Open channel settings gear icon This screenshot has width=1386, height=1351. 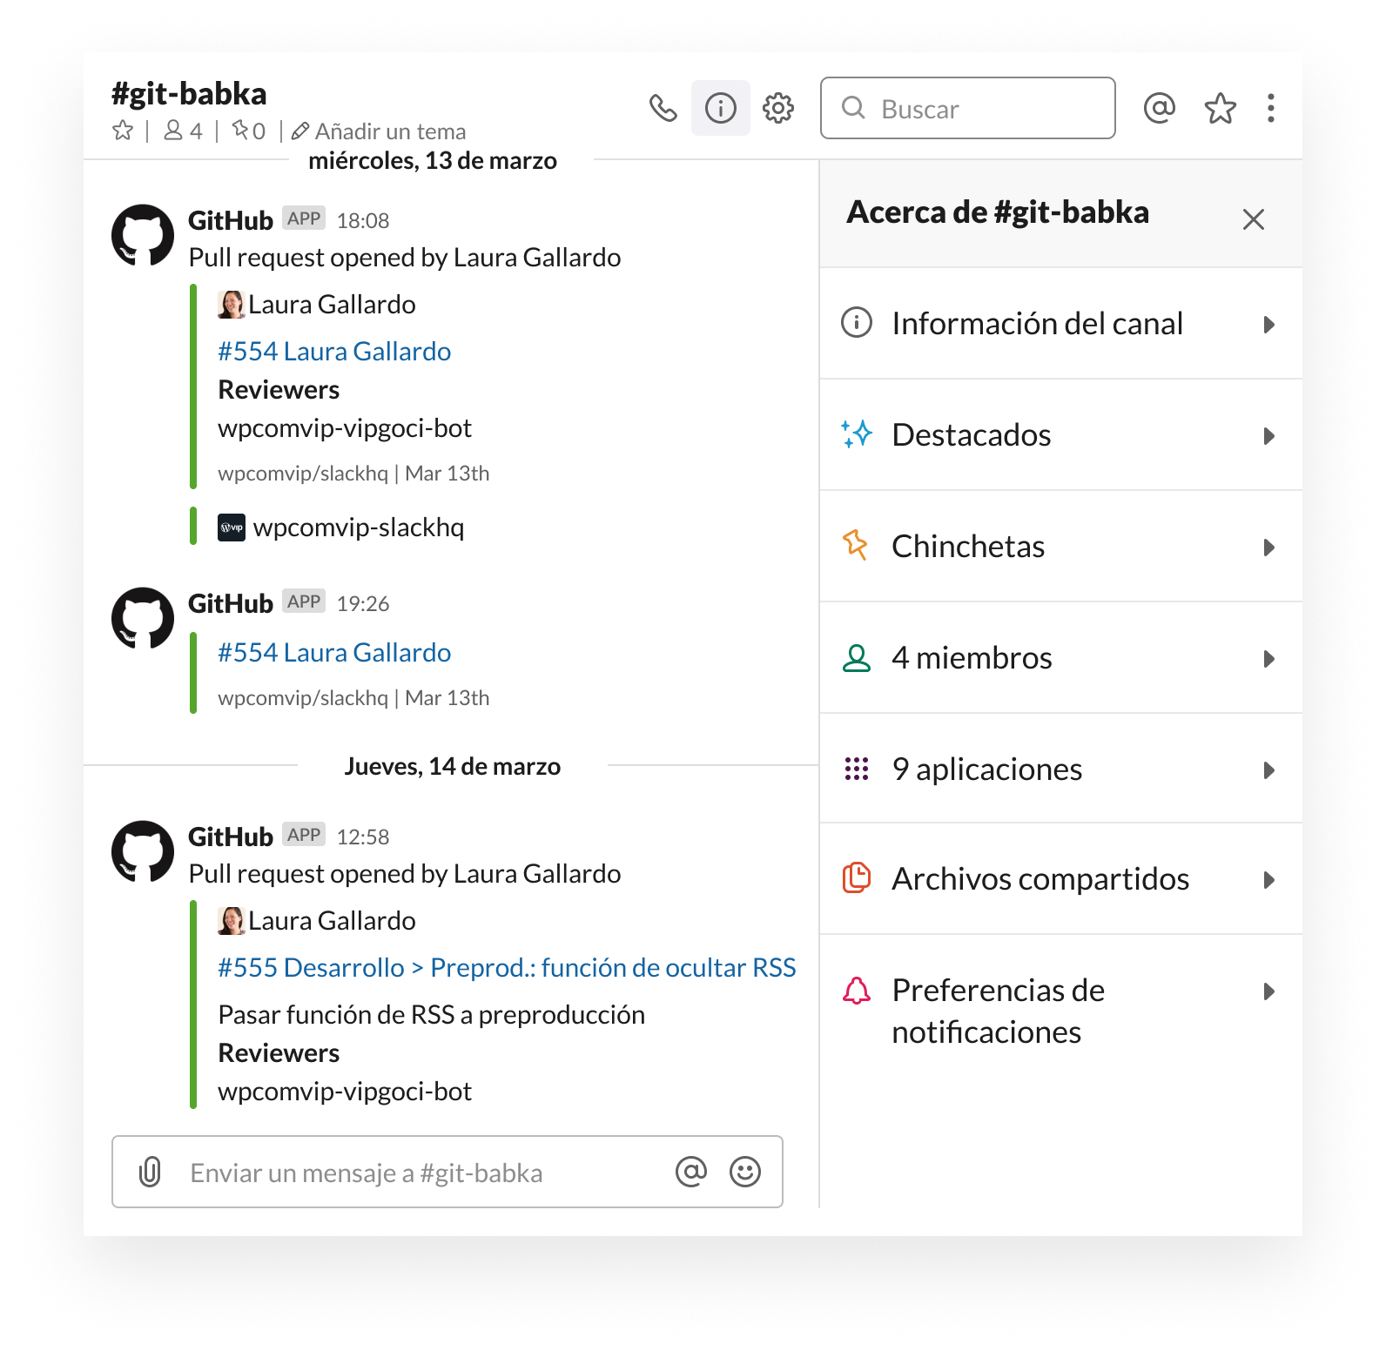778,108
